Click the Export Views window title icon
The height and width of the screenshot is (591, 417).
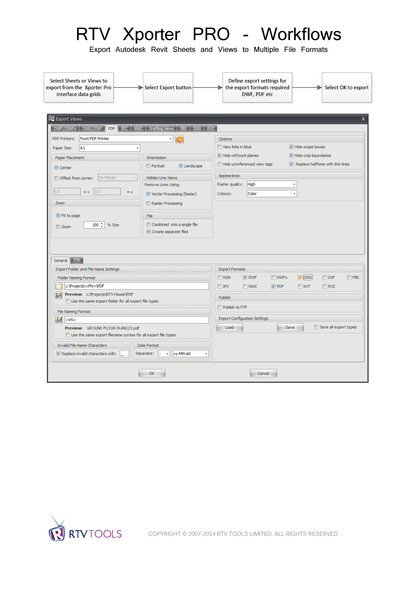pos(51,119)
